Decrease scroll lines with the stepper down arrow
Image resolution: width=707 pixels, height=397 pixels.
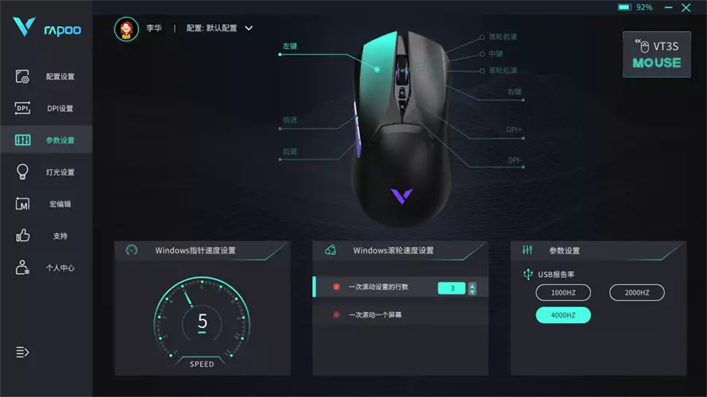(x=472, y=291)
